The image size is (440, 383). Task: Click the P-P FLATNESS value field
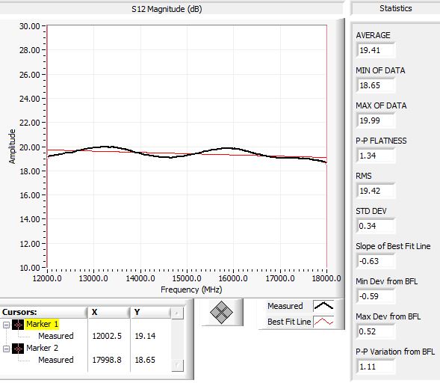pos(376,156)
